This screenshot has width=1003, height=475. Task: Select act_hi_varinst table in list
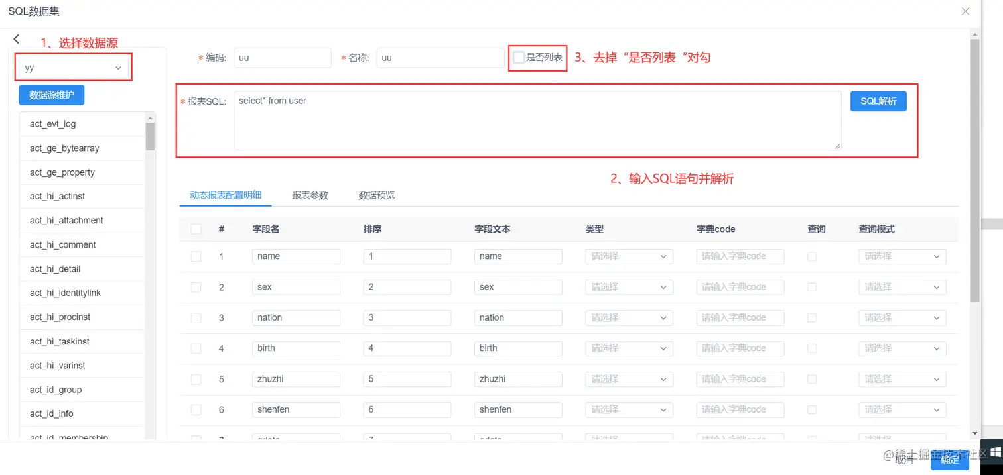82,365
